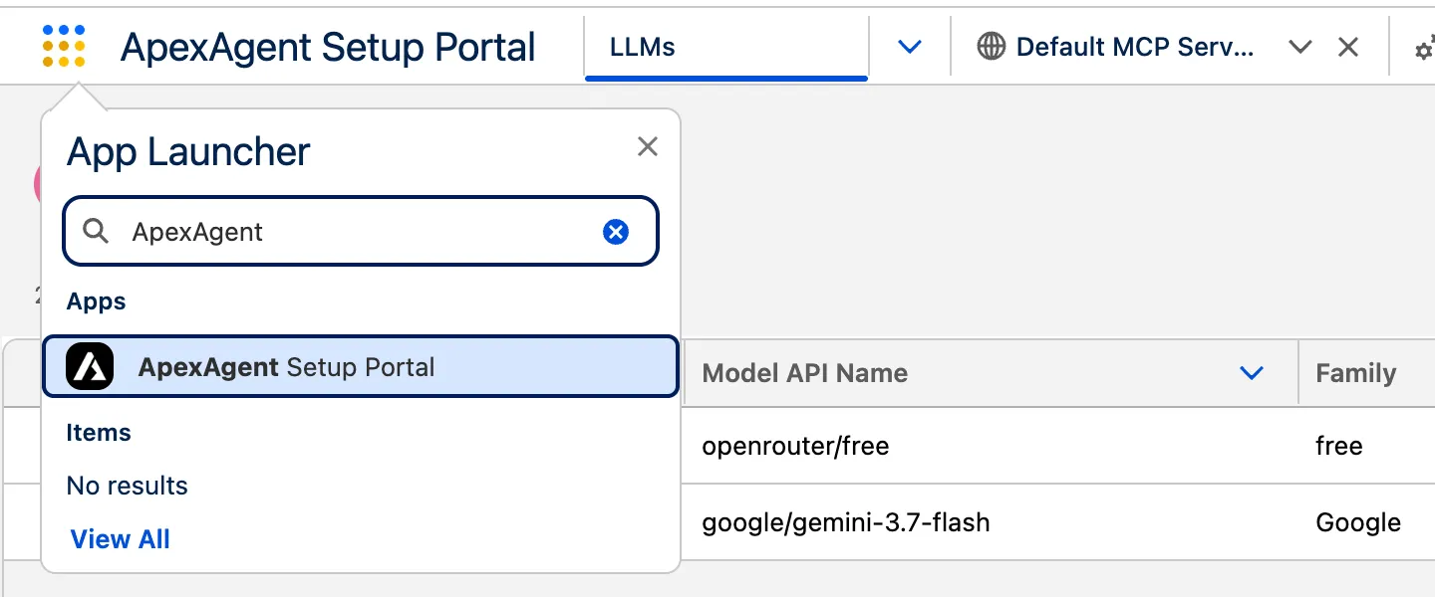Open the View All link
1435x597 pixels.
121,539
